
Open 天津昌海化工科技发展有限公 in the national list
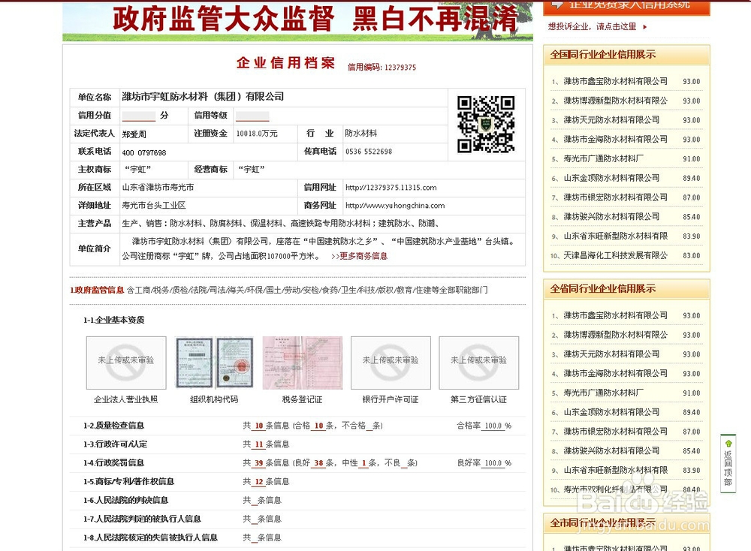coord(616,256)
